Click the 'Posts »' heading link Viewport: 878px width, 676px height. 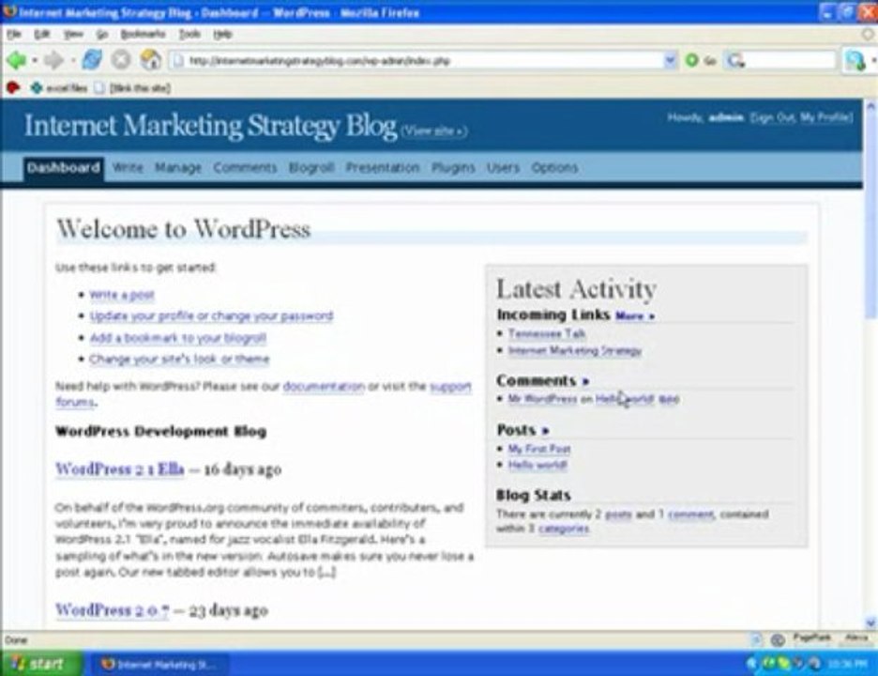(523, 430)
